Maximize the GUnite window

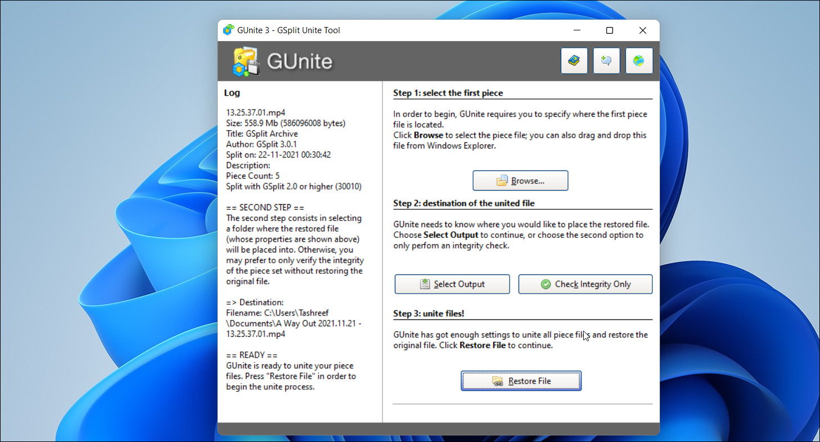[610, 30]
